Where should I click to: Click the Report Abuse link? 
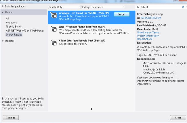145,39
